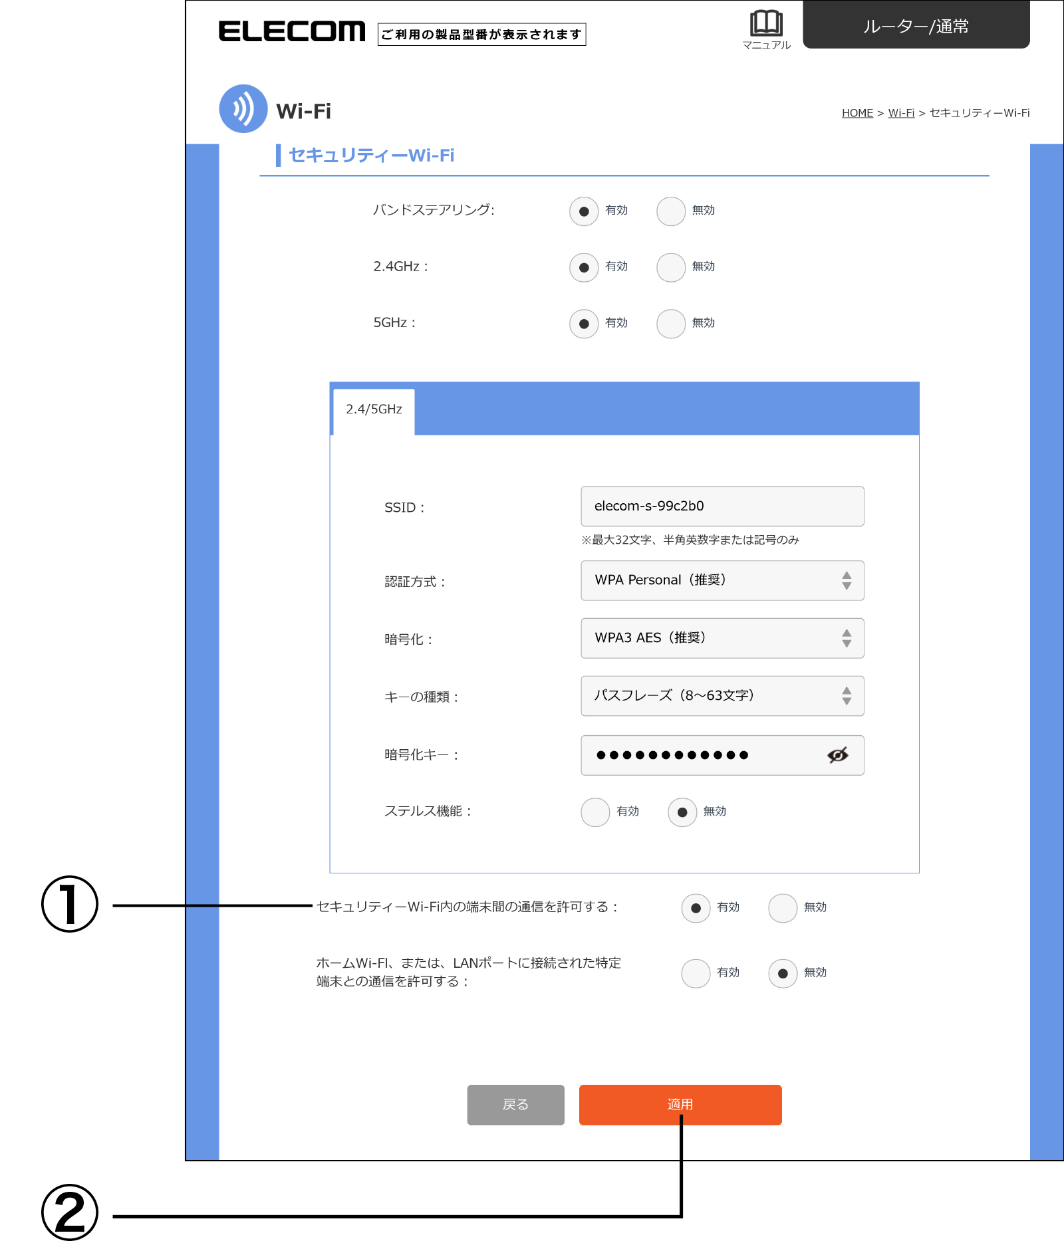Disable communication between Security Wi-Fi devices

point(783,908)
